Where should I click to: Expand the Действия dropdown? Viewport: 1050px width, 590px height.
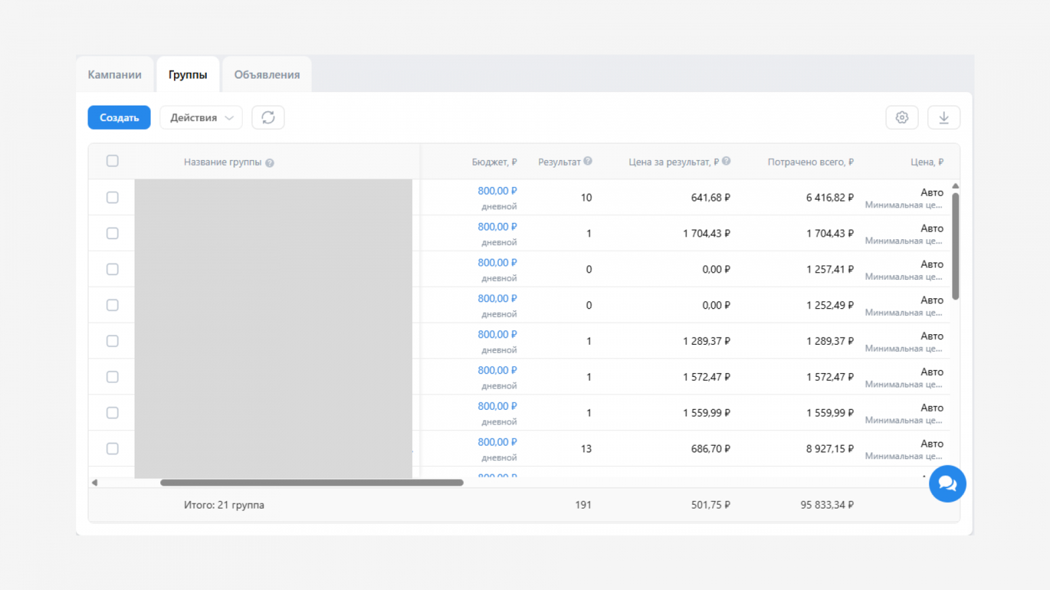pos(201,117)
